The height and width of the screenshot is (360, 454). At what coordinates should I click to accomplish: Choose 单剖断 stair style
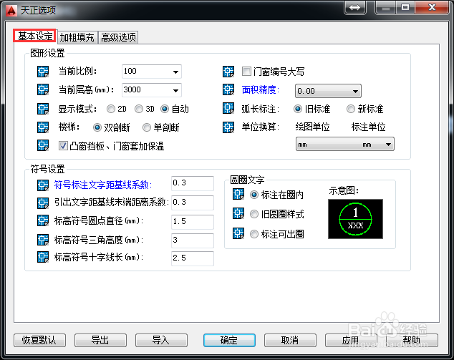tap(147, 127)
